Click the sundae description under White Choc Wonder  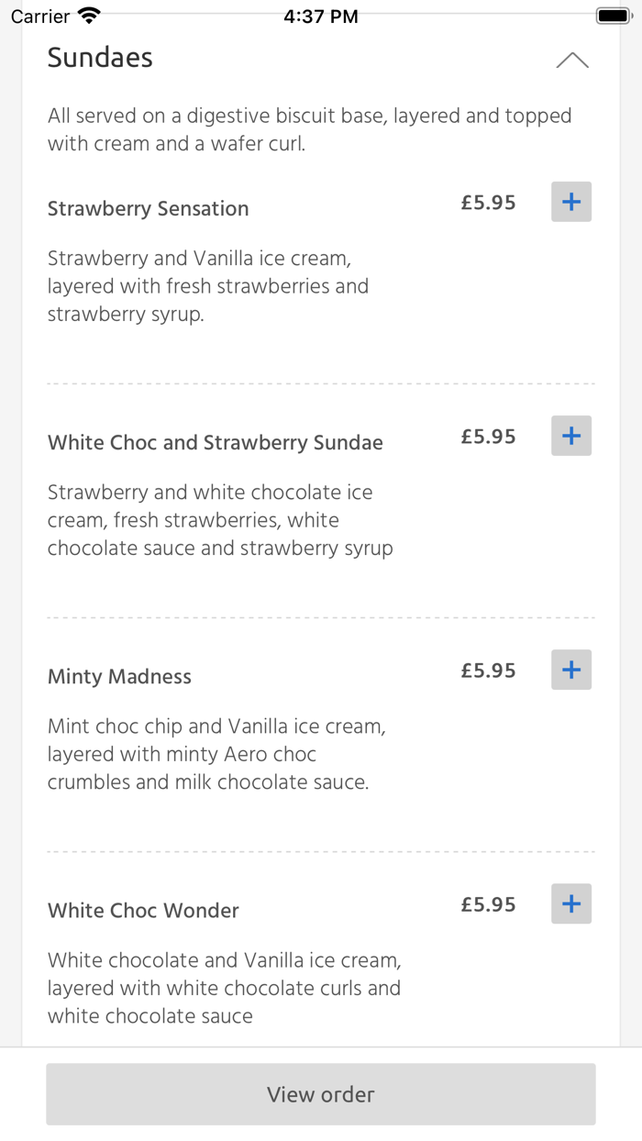(224, 988)
